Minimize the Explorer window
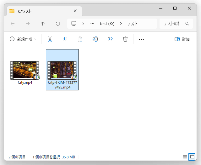Image resolution: width=201 pixels, height=165 pixels. [161, 9]
